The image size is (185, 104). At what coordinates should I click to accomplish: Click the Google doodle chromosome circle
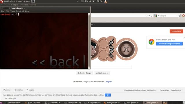pyautogui.click(x=126, y=49)
